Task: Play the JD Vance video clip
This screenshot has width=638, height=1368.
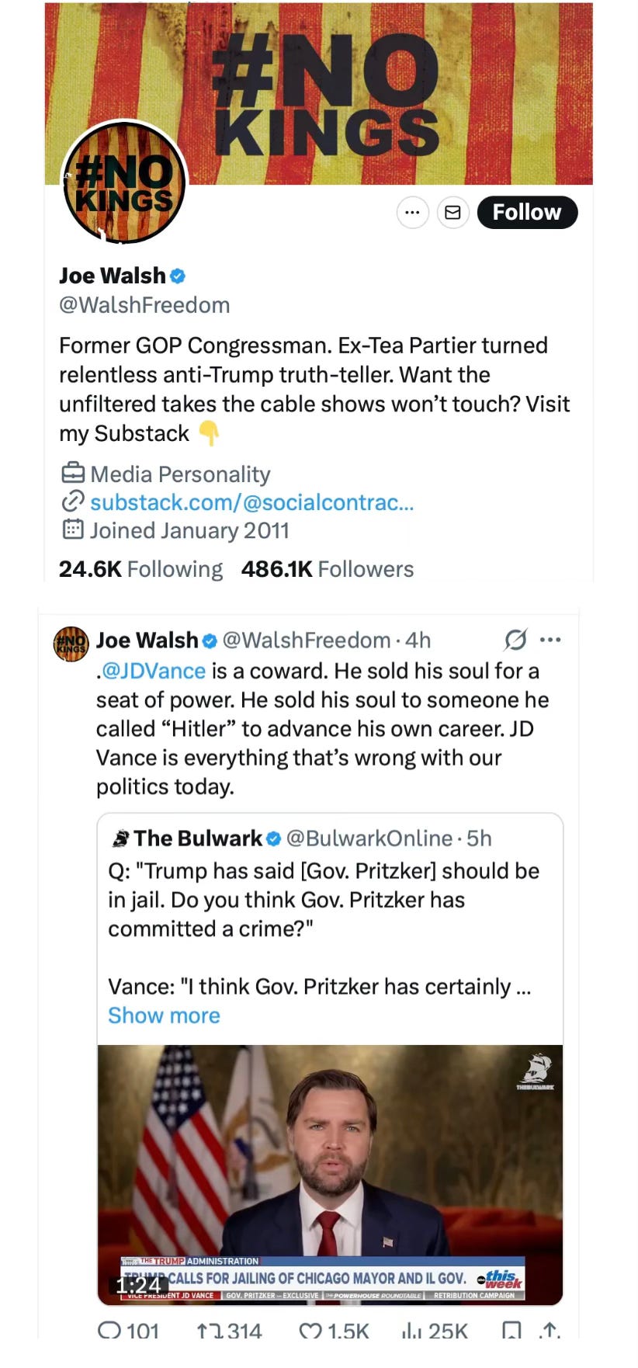Action: (330, 1175)
